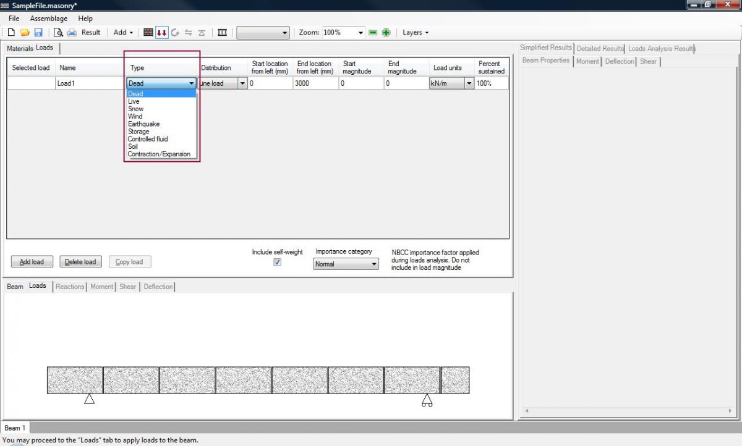Select Snow from the Type dropdown list

(x=135, y=109)
